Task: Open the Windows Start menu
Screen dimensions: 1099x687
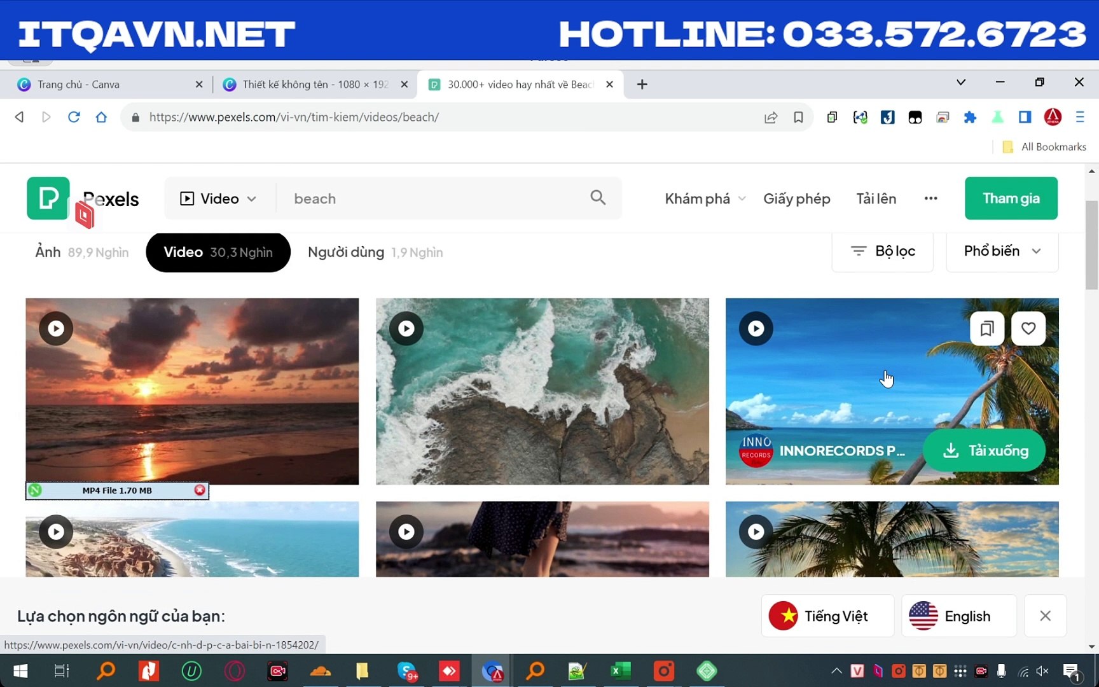Action: (20, 670)
